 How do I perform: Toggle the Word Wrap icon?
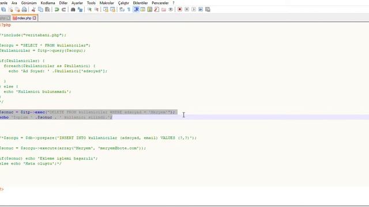[122, 9]
